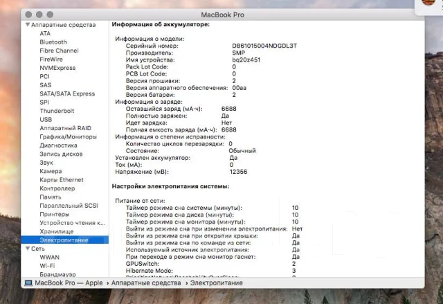This screenshot has width=443, height=304.
Task: Select highlighted Электропитание entry
Action: [x=64, y=240]
